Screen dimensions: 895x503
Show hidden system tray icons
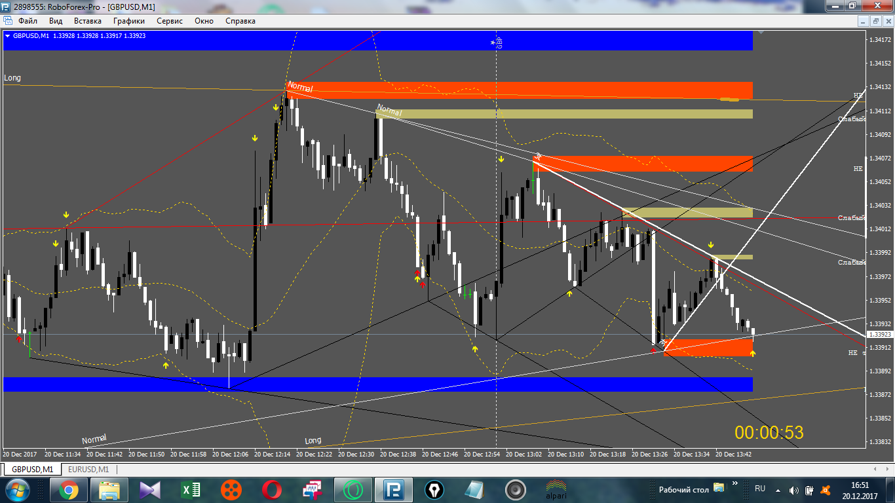(778, 490)
